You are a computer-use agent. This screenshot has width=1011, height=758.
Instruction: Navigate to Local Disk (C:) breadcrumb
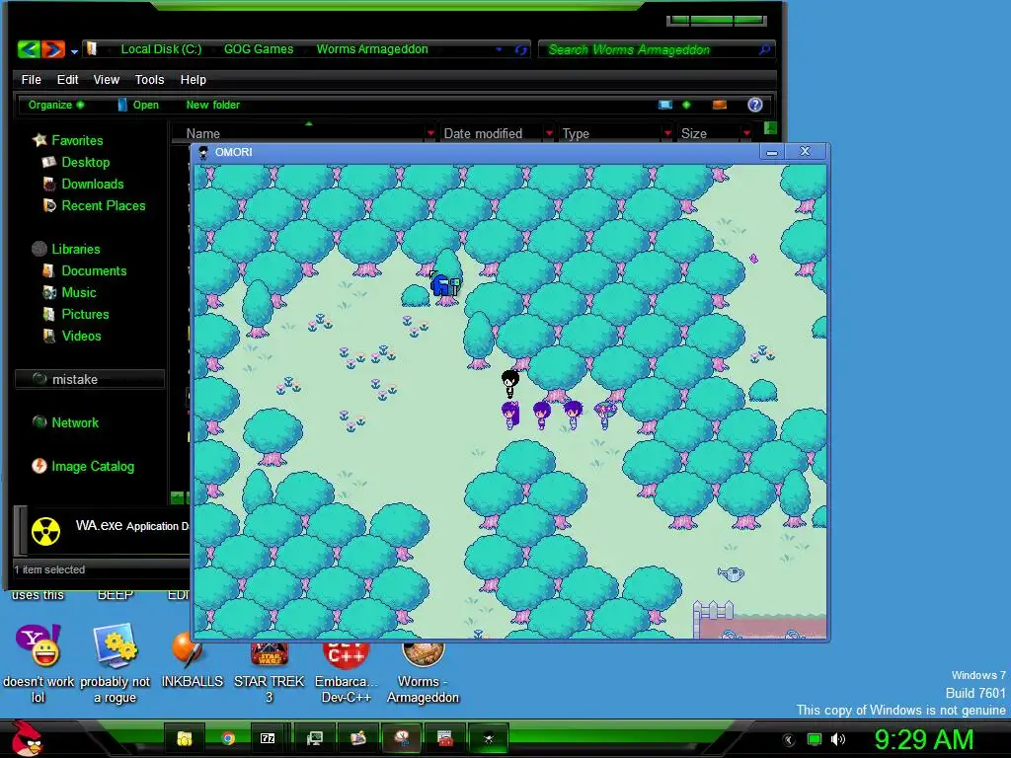[161, 49]
